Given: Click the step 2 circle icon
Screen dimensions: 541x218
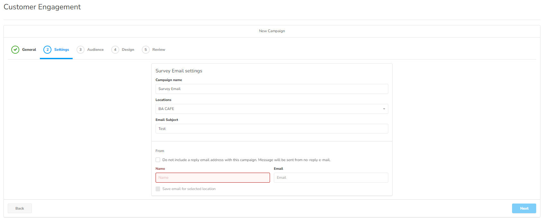Looking at the screenshot, I should pos(47,50).
